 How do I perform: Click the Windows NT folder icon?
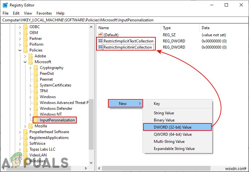36,114
